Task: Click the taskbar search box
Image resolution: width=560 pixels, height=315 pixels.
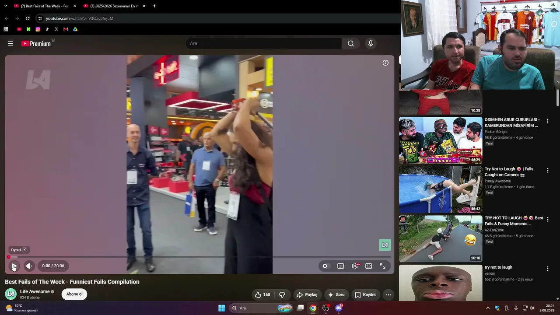Action: [261, 308]
